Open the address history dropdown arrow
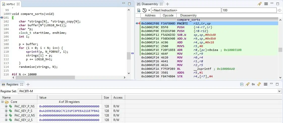283x123 pixels. 149,11
